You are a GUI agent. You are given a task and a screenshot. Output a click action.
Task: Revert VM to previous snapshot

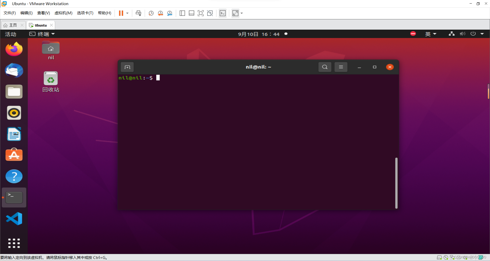[x=160, y=13]
